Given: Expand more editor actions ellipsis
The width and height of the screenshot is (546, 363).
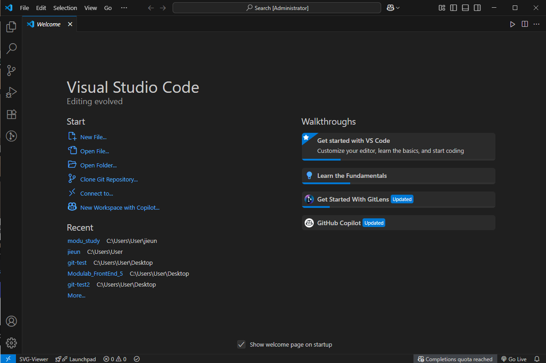Looking at the screenshot, I should (536, 24).
